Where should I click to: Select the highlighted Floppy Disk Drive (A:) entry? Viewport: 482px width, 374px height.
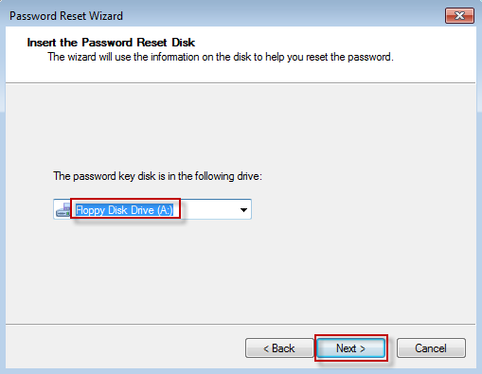pos(125,210)
